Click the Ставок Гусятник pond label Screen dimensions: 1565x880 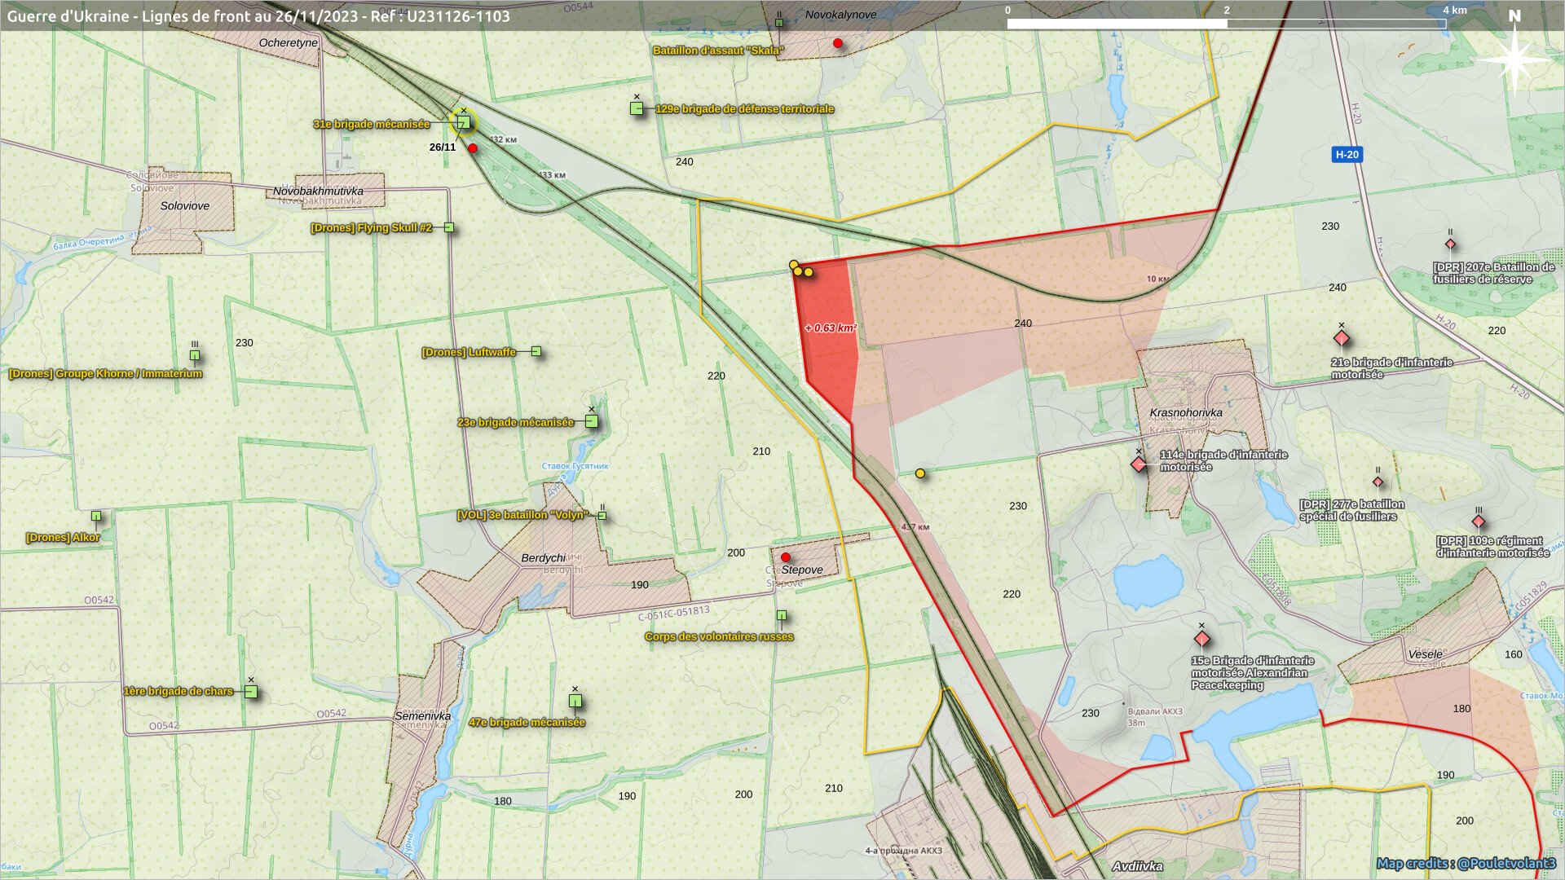575,466
